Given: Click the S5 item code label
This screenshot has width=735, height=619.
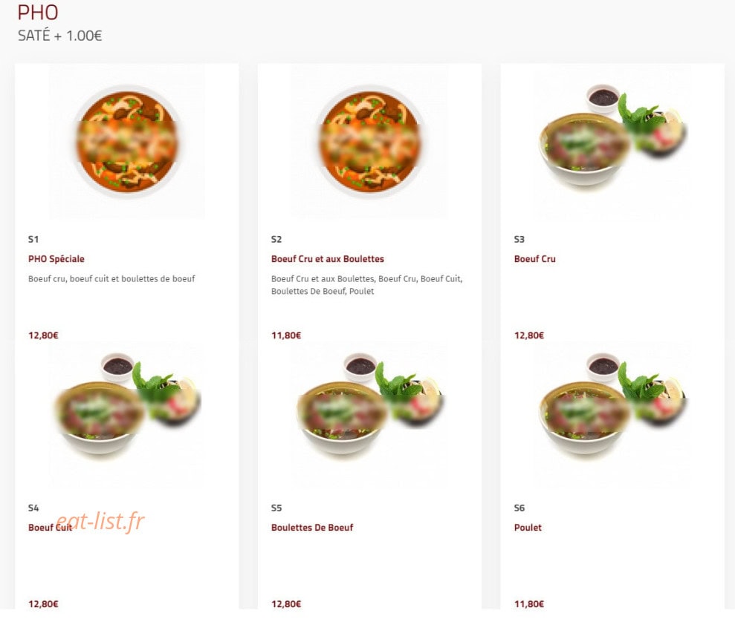Looking at the screenshot, I should point(276,508).
